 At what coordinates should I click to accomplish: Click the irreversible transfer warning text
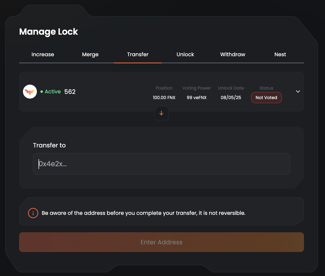[x=143, y=213]
